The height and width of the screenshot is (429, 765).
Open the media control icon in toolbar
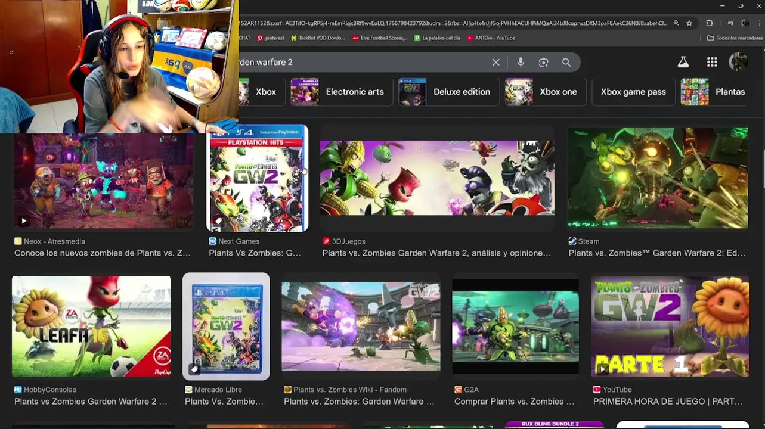[x=731, y=23]
